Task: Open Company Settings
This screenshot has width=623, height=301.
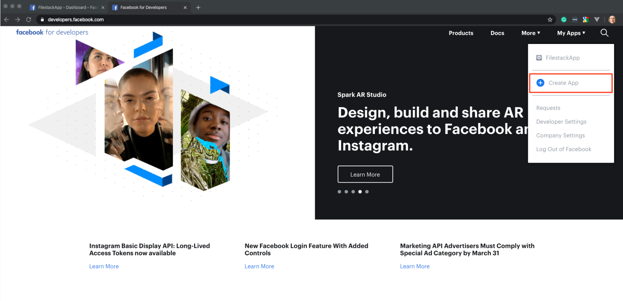Action: click(x=561, y=135)
